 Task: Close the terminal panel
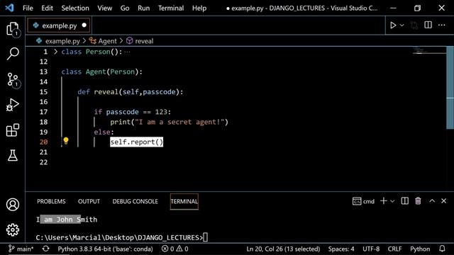click(443, 201)
